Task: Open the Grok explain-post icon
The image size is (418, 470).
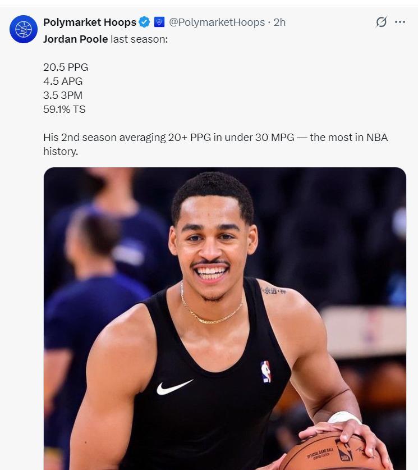Action: click(x=381, y=22)
